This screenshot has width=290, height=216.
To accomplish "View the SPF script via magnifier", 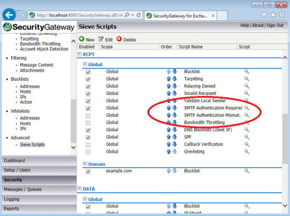I will pos(247,137).
